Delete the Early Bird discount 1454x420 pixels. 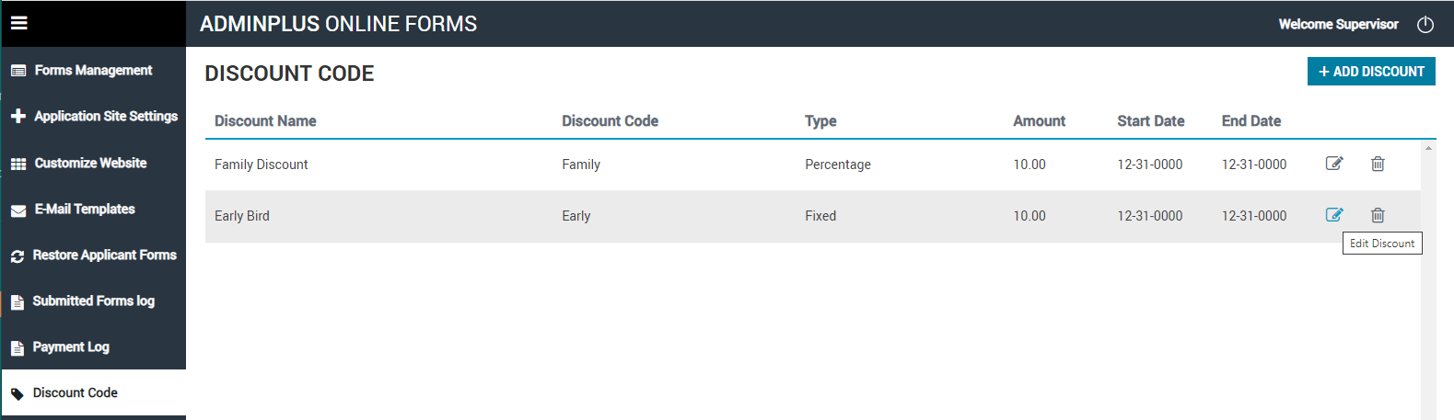click(x=1378, y=215)
